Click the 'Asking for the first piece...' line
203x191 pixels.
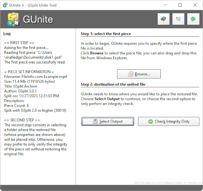point(26,48)
